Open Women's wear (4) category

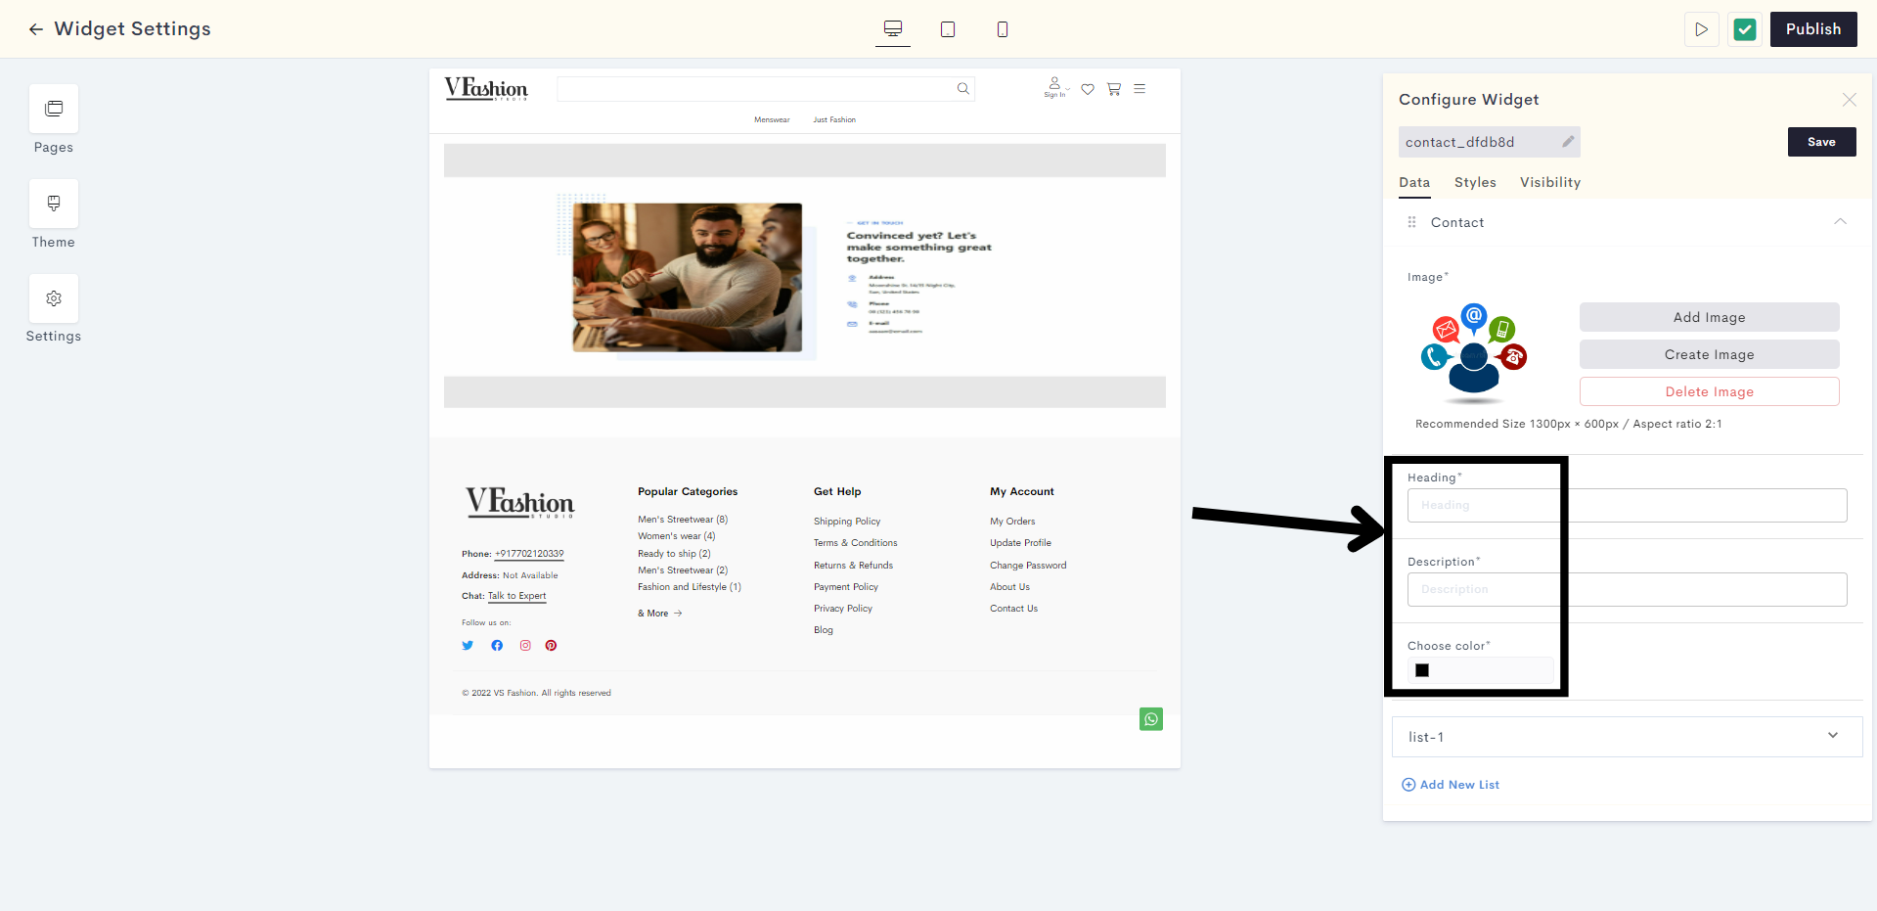677,536
